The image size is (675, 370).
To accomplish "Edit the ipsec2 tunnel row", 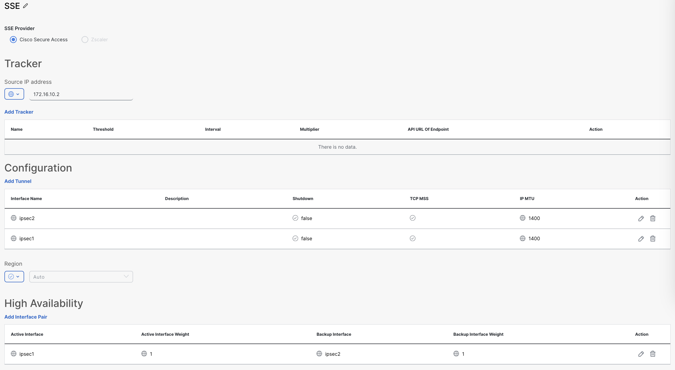I will pyautogui.click(x=641, y=218).
